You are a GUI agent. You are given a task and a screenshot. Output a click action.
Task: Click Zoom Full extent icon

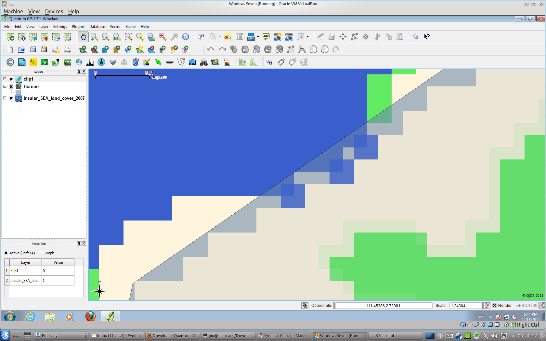[x=129, y=37]
